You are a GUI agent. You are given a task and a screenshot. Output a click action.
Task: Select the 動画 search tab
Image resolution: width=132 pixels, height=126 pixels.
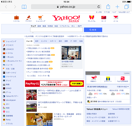(44, 26)
